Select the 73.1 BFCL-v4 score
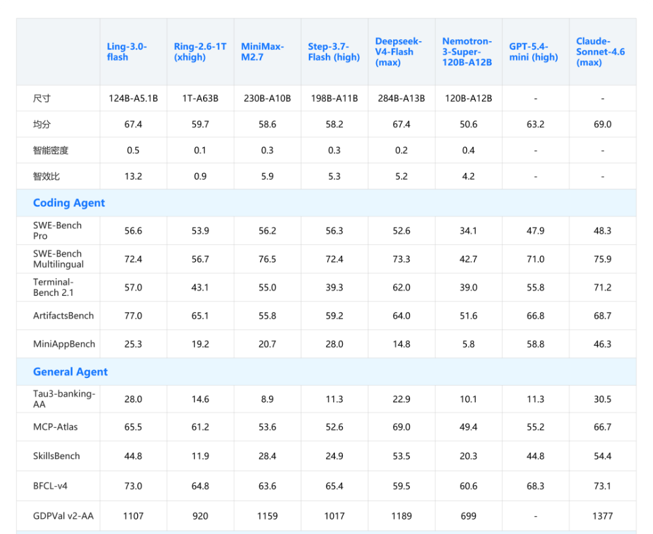The width and height of the screenshot is (653, 534). pyautogui.click(x=603, y=486)
